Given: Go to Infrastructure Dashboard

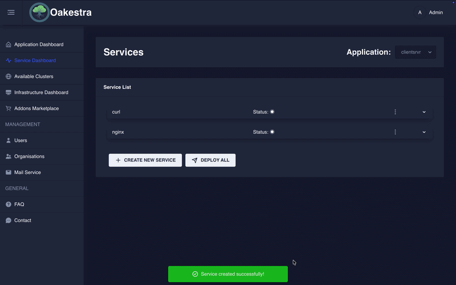Looking at the screenshot, I should (41, 92).
